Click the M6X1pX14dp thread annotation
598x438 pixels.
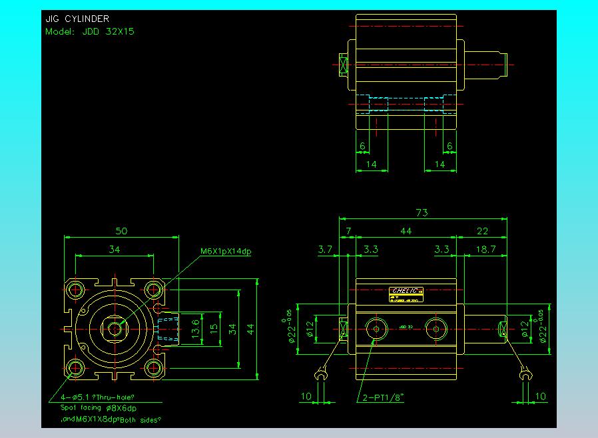click(x=226, y=252)
